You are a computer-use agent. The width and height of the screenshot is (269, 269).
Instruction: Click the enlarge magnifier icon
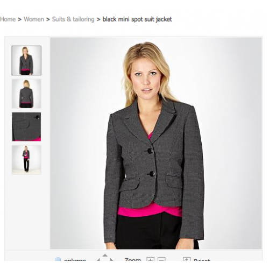pyautogui.click(x=58, y=259)
